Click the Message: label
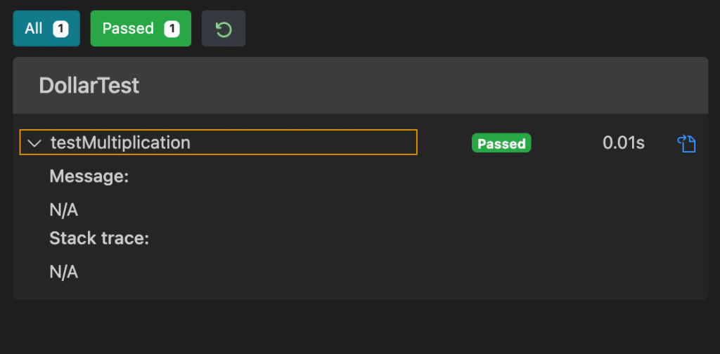The image size is (720, 354). pyautogui.click(x=89, y=176)
